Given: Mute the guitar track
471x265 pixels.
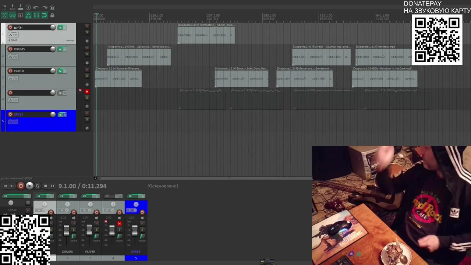Looking at the screenshot, I should click(87, 26).
